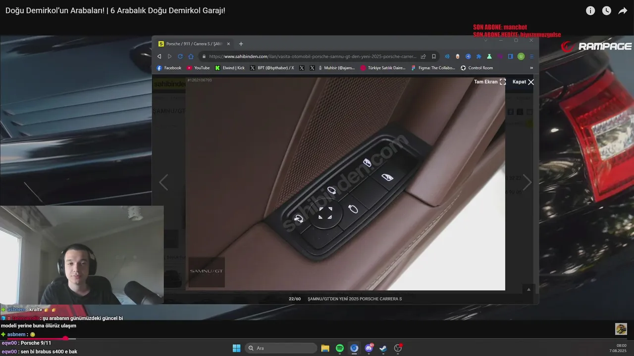Click the share icon in address bar
The height and width of the screenshot is (356, 634).
[x=423, y=56]
